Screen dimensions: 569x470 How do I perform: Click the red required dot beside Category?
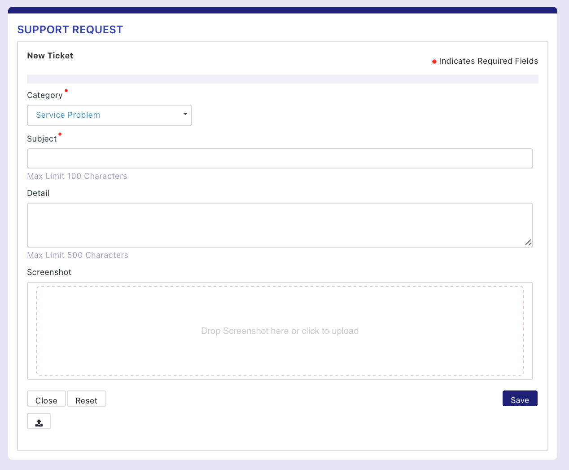point(66,90)
